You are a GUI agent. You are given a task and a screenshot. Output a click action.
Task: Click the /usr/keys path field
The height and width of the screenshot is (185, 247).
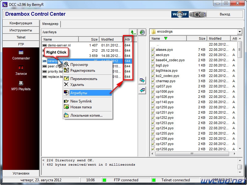pos(85,32)
